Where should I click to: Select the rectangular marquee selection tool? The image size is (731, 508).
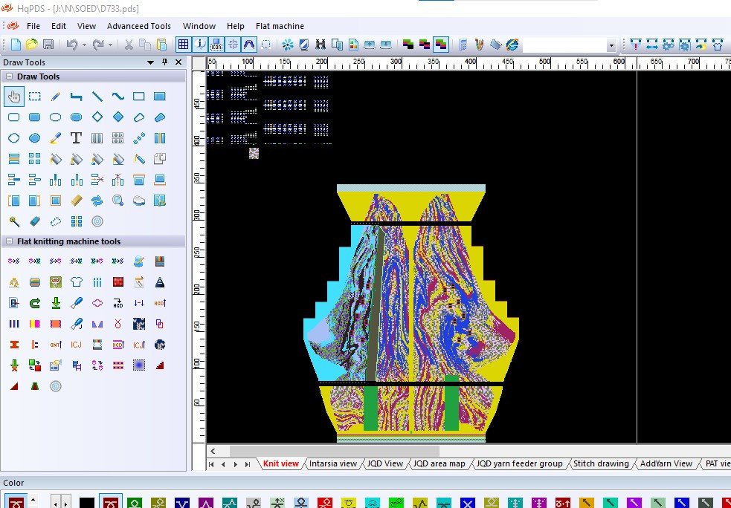pyautogui.click(x=34, y=96)
